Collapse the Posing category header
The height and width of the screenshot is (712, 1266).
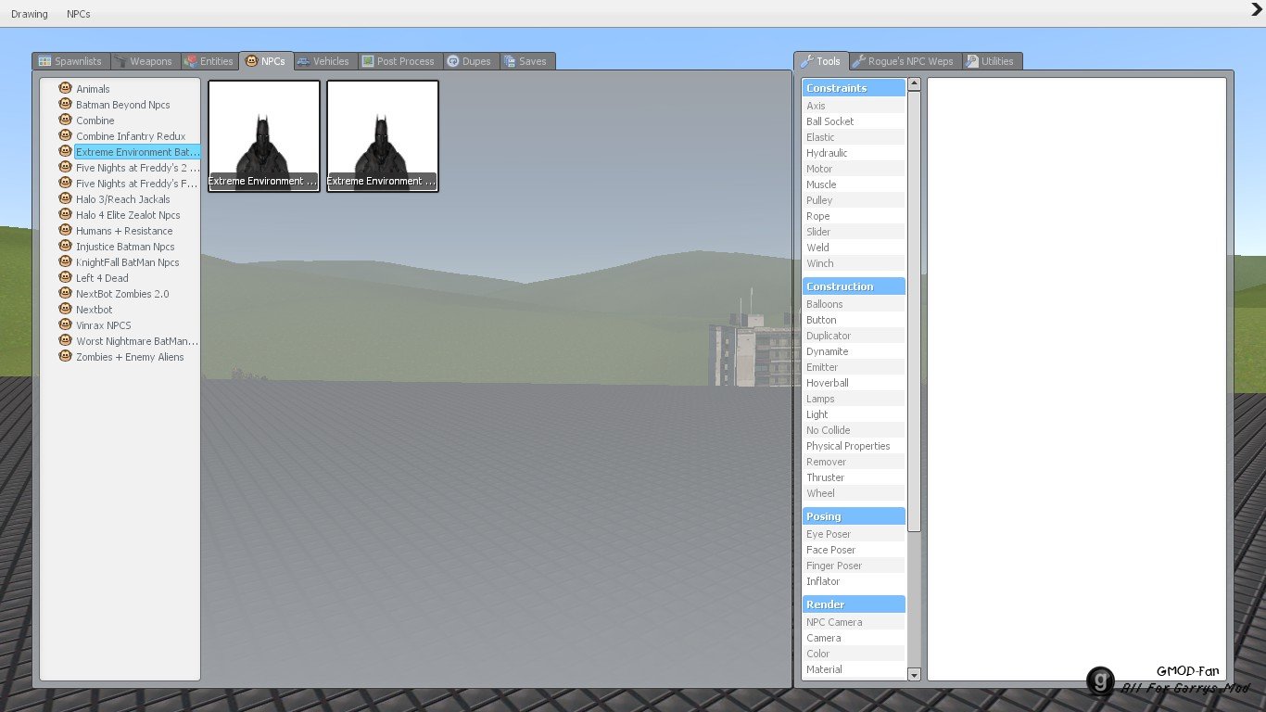[854, 516]
